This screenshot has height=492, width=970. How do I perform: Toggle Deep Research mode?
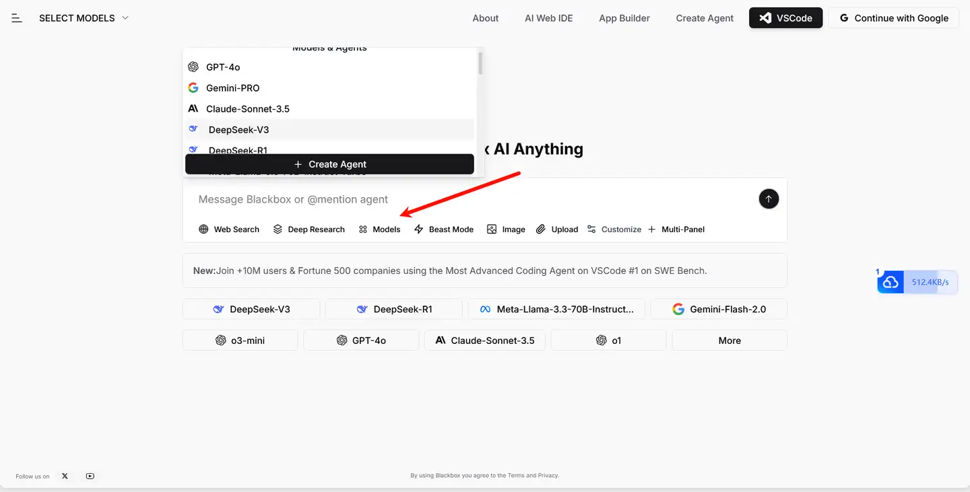coord(309,230)
